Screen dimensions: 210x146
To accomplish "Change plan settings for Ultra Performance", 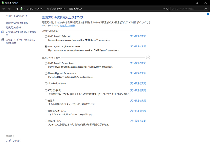I will point(138,83).
